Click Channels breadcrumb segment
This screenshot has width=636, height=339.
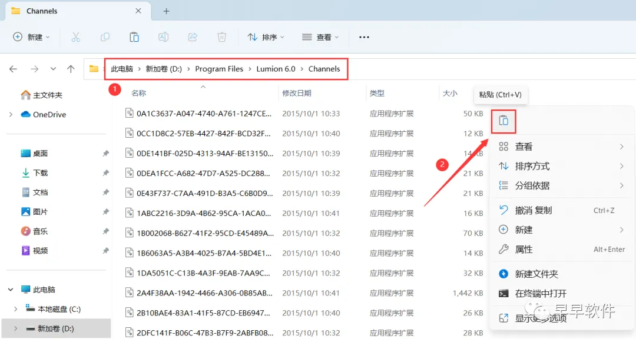[x=324, y=69]
